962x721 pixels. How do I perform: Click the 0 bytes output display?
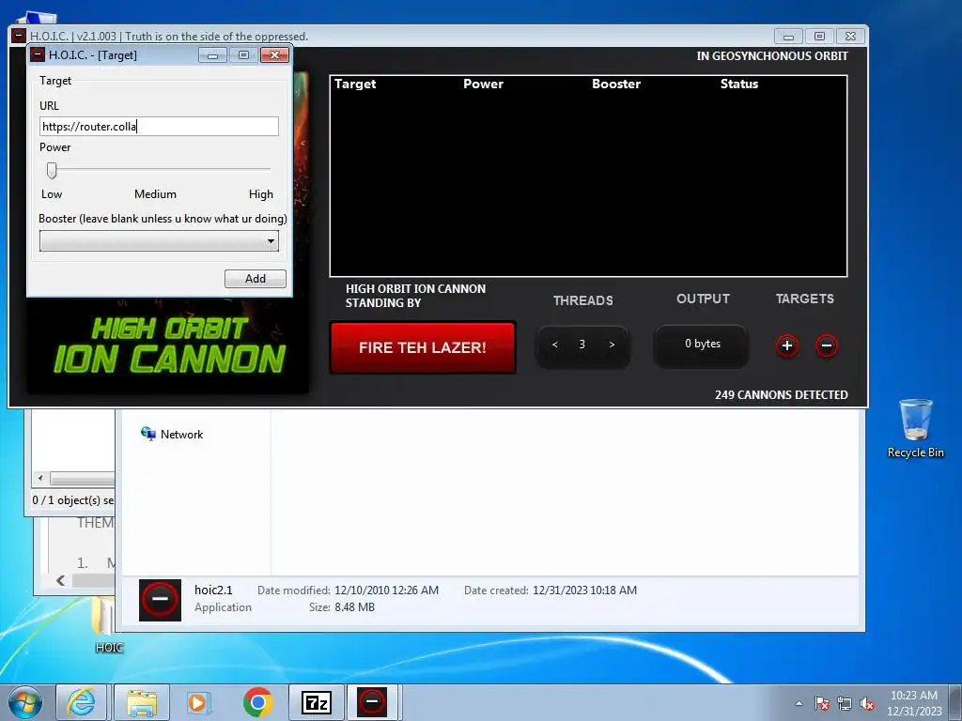[x=703, y=344]
